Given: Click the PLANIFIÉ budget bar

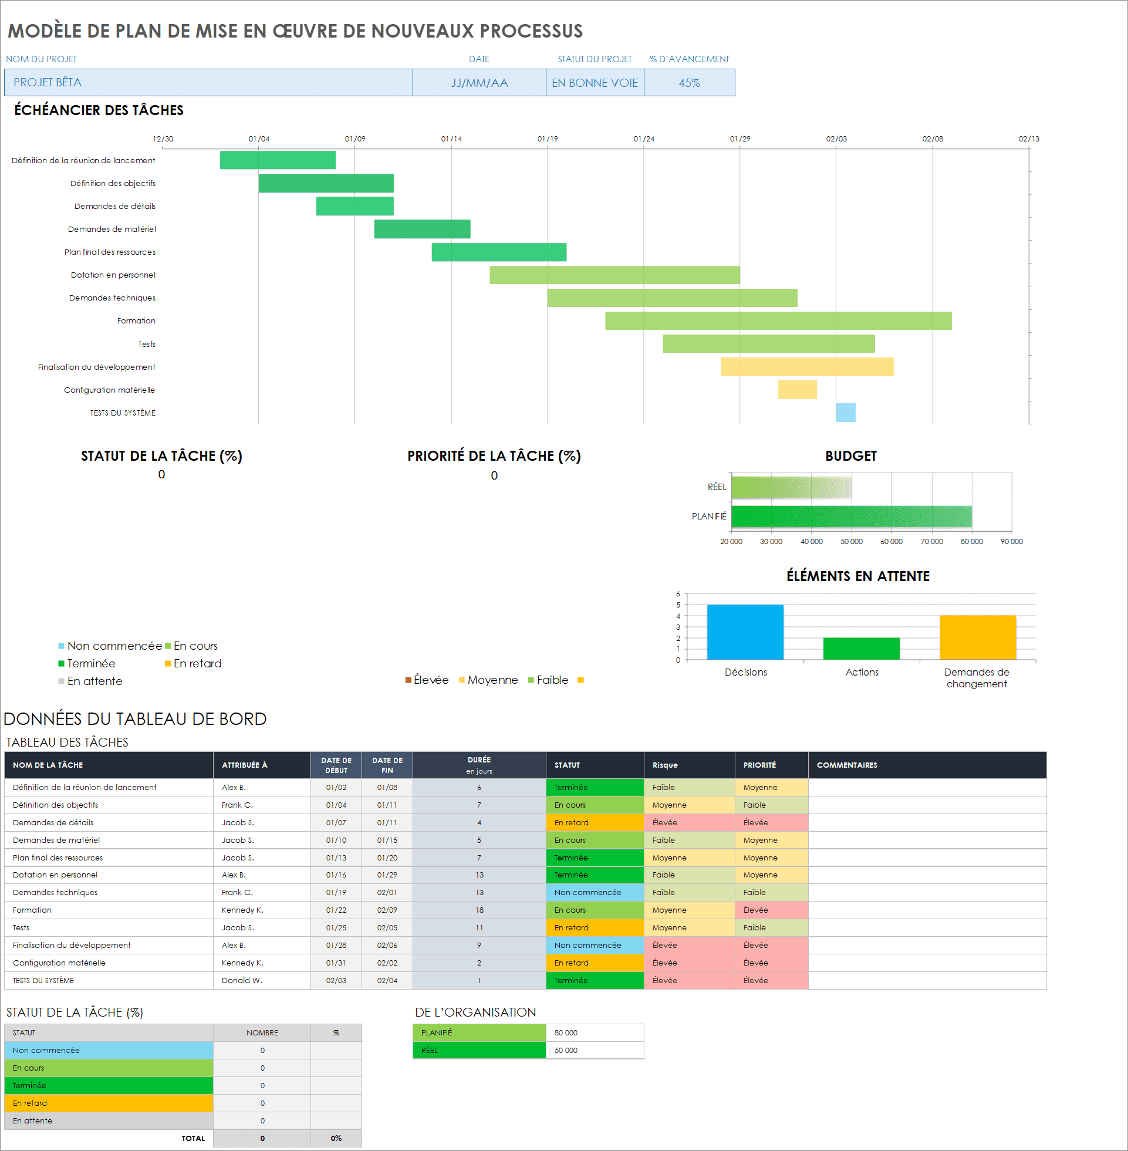Looking at the screenshot, I should pos(851,516).
